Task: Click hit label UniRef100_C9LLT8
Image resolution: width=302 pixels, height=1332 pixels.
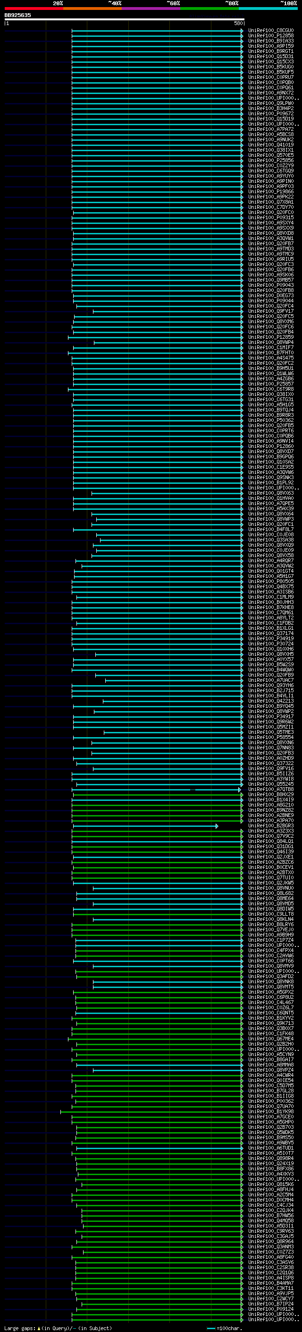Action: (270, 914)
